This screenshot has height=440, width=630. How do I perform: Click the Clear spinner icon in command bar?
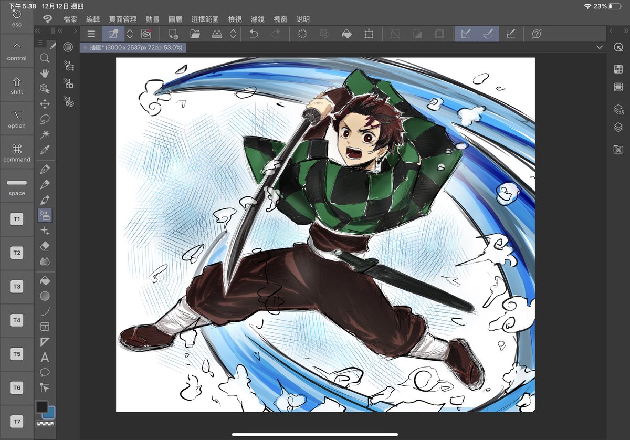pos(302,34)
